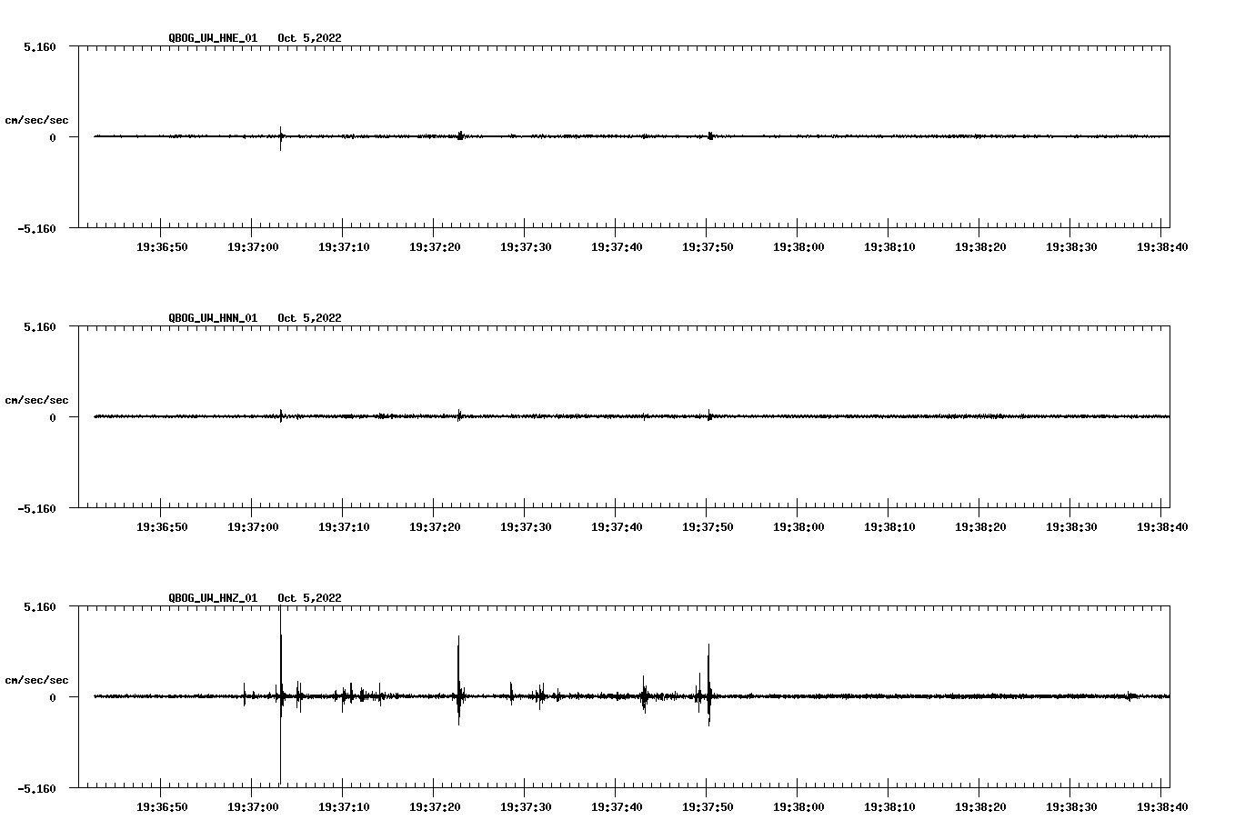Click the 0 baseline value on HNN axis
The height and width of the screenshot is (840, 1235).
(x=53, y=417)
